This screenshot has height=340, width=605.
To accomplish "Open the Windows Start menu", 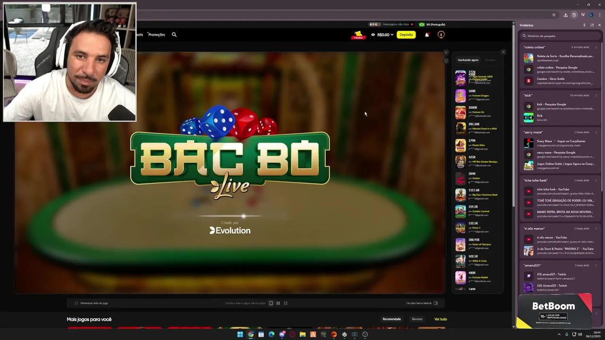I will pos(240,334).
